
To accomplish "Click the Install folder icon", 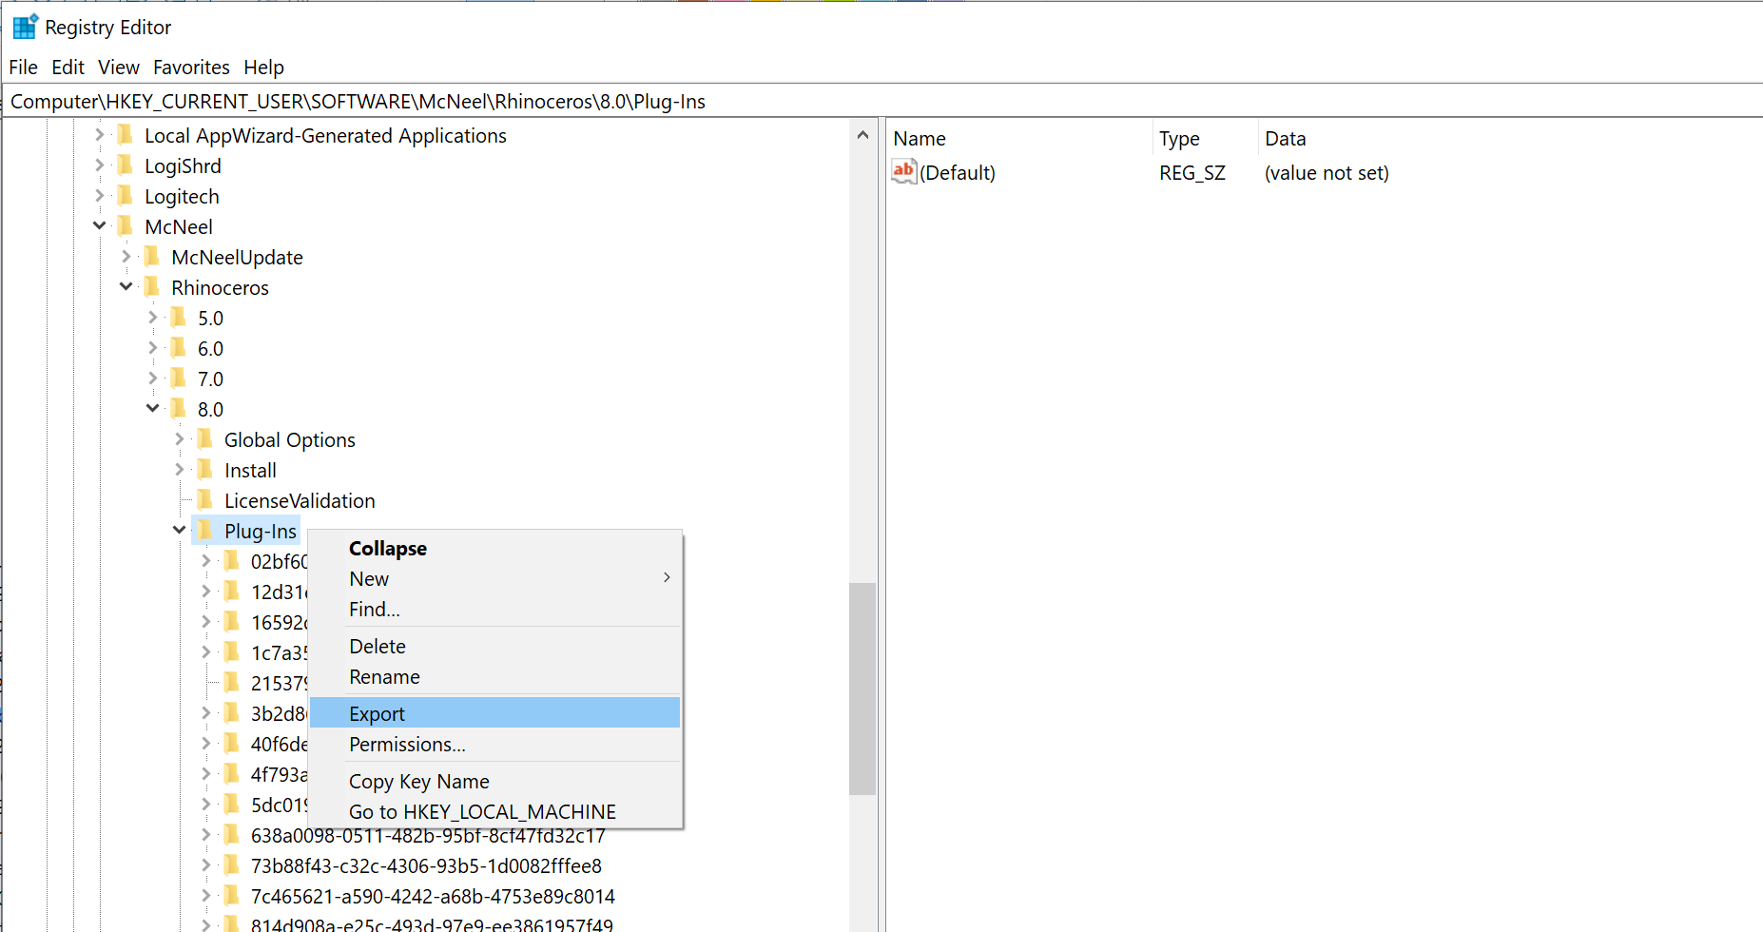I will pyautogui.click(x=205, y=470).
